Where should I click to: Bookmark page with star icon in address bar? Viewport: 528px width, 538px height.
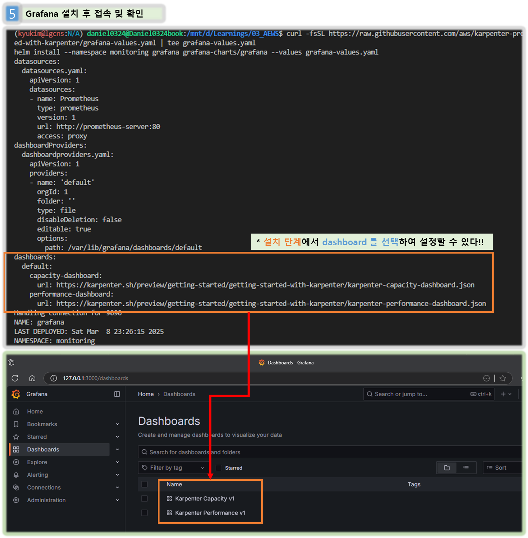coord(503,378)
